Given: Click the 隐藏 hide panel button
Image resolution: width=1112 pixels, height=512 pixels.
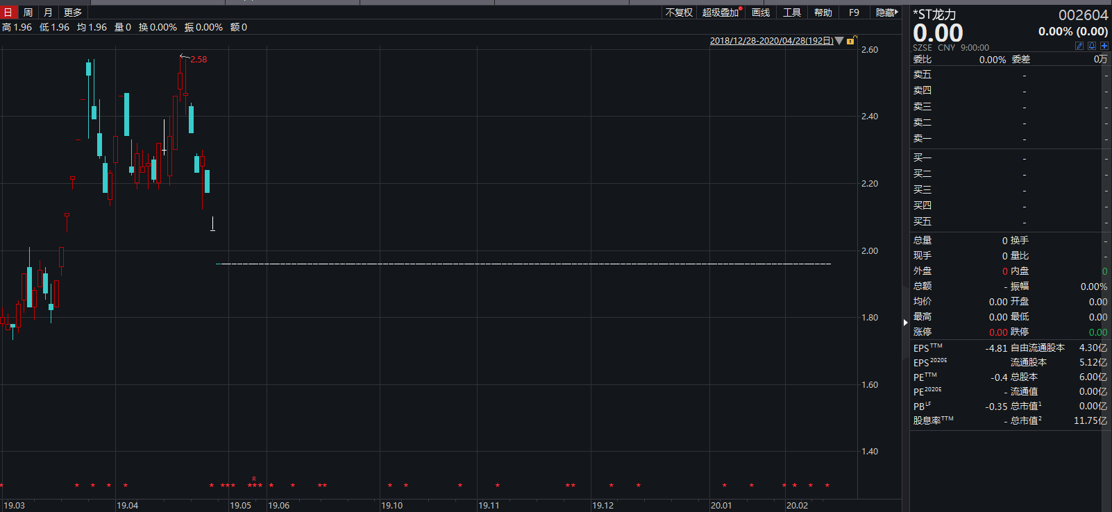Looking at the screenshot, I should pos(886,12).
